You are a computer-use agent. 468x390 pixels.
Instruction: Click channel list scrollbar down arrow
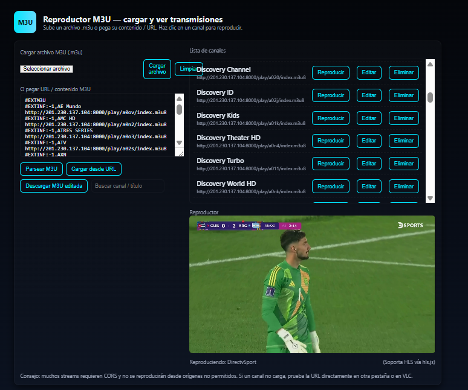[430, 198]
